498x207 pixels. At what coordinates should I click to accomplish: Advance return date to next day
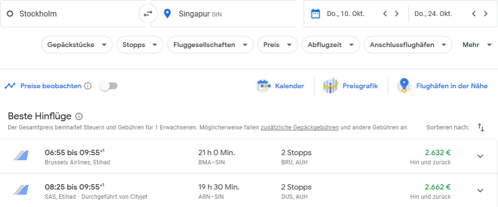point(485,14)
